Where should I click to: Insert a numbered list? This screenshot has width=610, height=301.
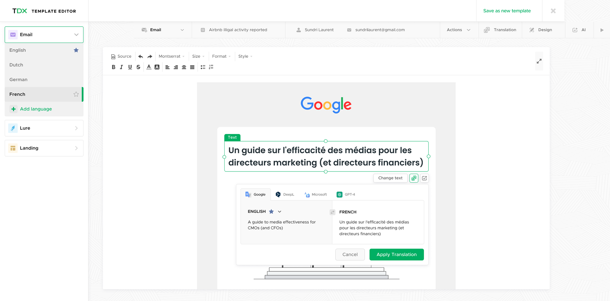tap(211, 67)
